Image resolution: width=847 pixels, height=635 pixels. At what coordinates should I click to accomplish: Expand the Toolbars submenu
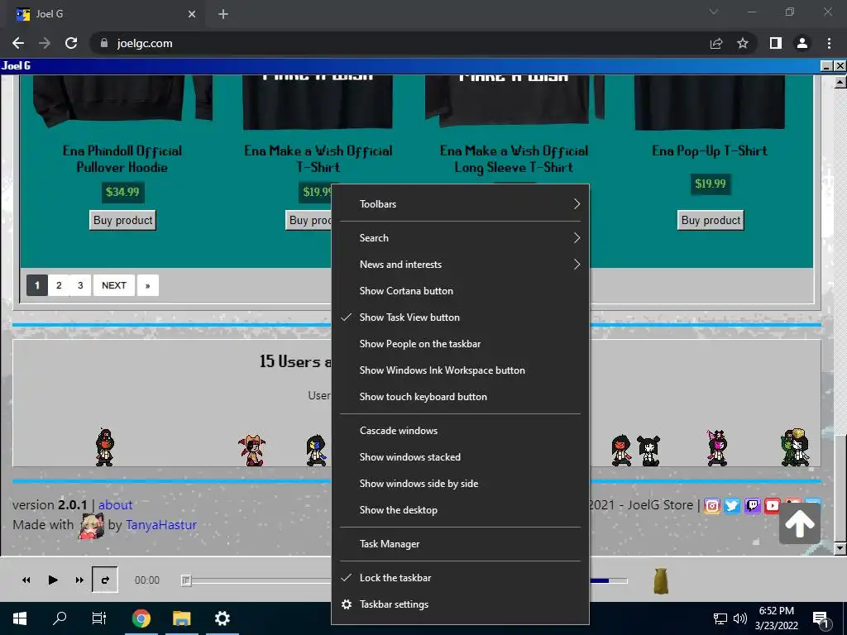point(460,204)
